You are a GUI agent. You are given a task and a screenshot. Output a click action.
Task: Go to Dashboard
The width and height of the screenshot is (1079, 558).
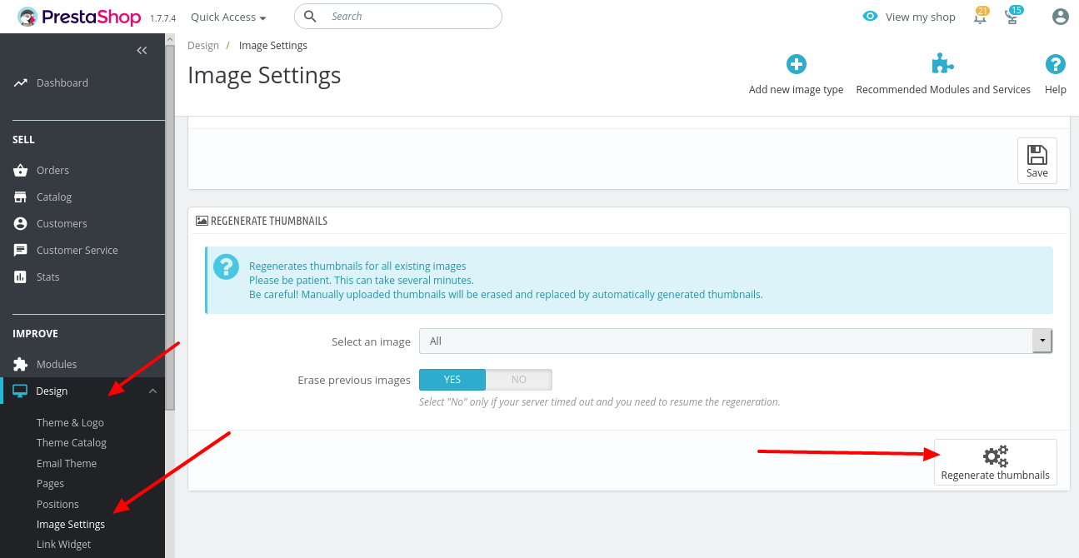[x=62, y=83]
